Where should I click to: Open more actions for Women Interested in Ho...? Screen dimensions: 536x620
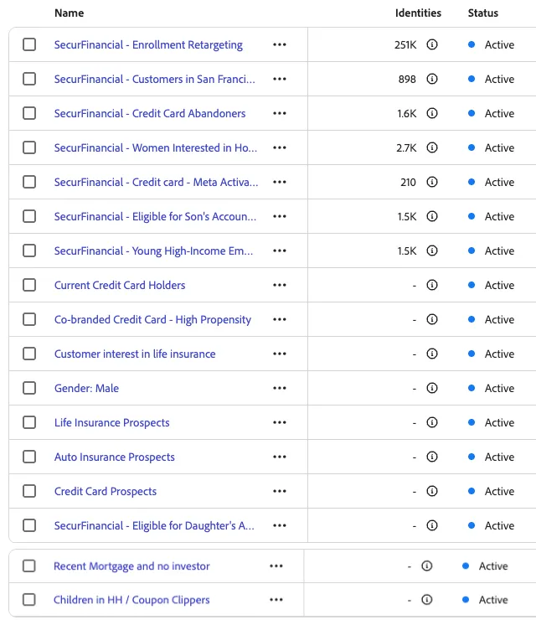(280, 148)
